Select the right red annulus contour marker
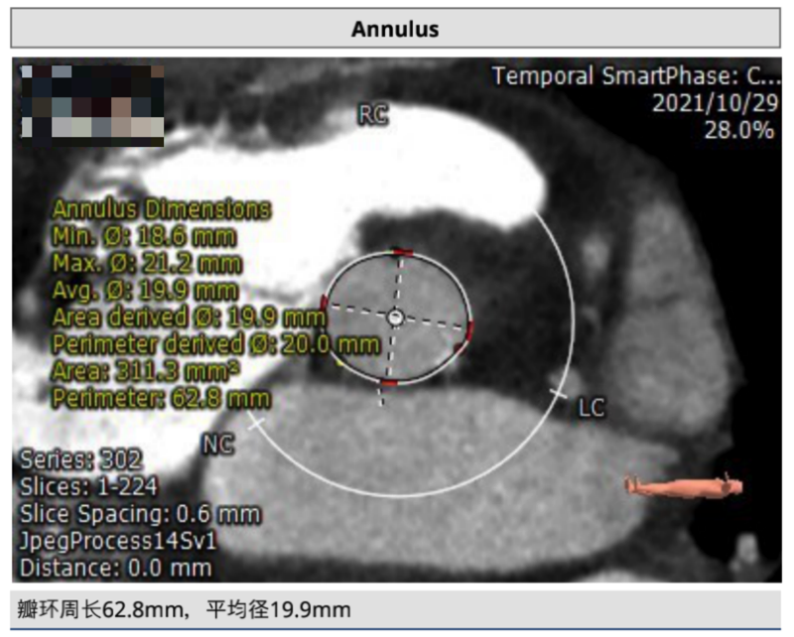 pyautogui.click(x=470, y=329)
